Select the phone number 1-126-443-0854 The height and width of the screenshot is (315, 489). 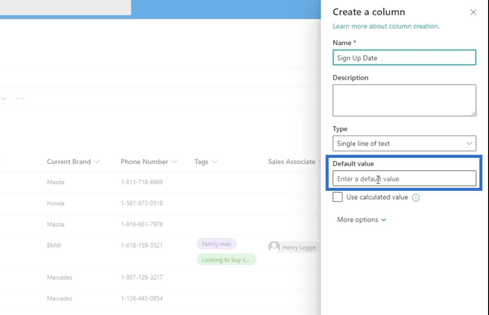[142, 299]
